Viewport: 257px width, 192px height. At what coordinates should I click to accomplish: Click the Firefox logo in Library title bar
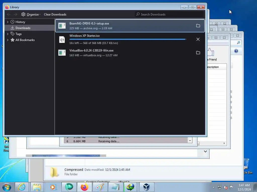click(x=7, y=7)
